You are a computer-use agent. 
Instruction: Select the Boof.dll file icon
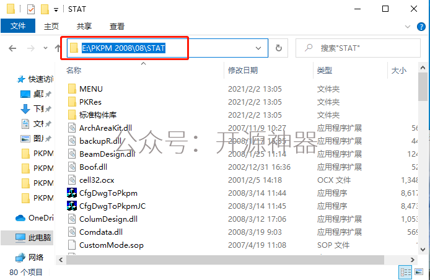72,167
